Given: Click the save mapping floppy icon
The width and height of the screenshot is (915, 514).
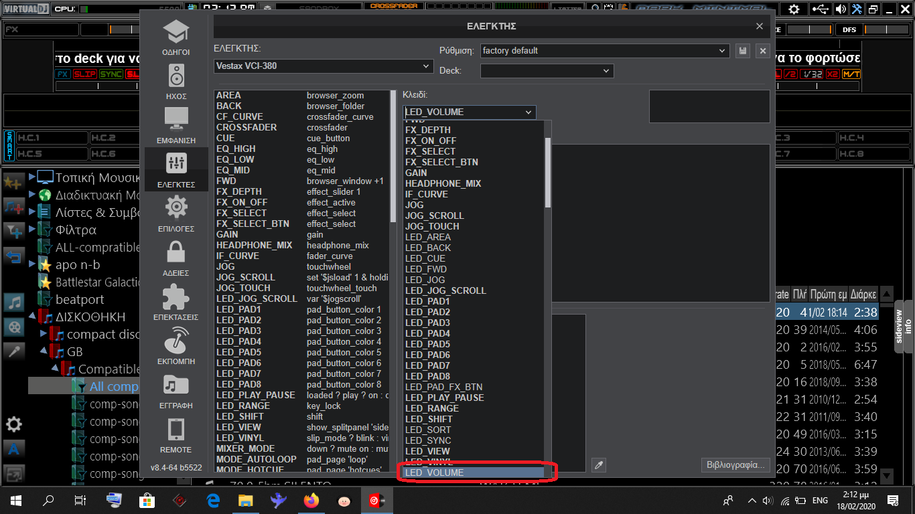Looking at the screenshot, I should 742,51.
